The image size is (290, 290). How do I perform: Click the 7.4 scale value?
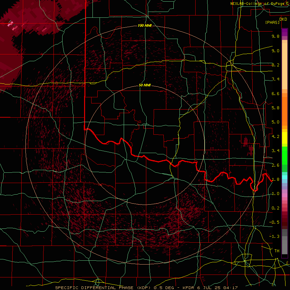[275, 79]
